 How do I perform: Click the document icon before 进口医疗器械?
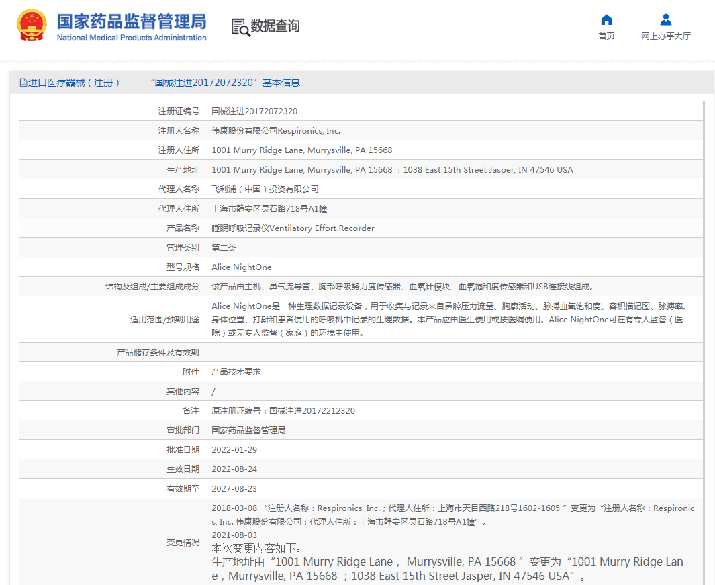(x=23, y=83)
